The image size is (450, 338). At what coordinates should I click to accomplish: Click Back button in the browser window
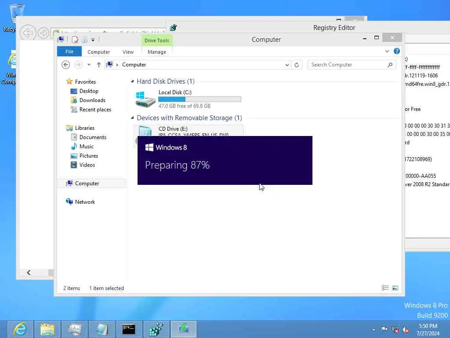point(28,33)
